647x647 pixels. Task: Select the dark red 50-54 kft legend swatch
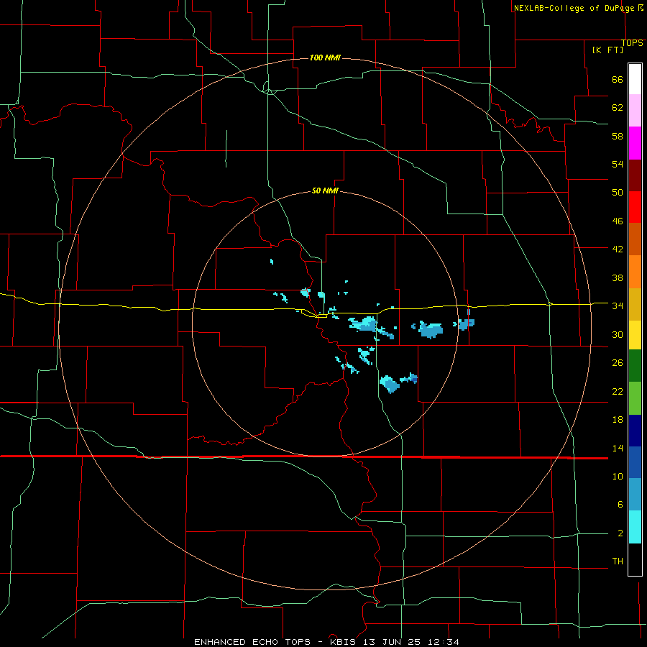pos(635,175)
